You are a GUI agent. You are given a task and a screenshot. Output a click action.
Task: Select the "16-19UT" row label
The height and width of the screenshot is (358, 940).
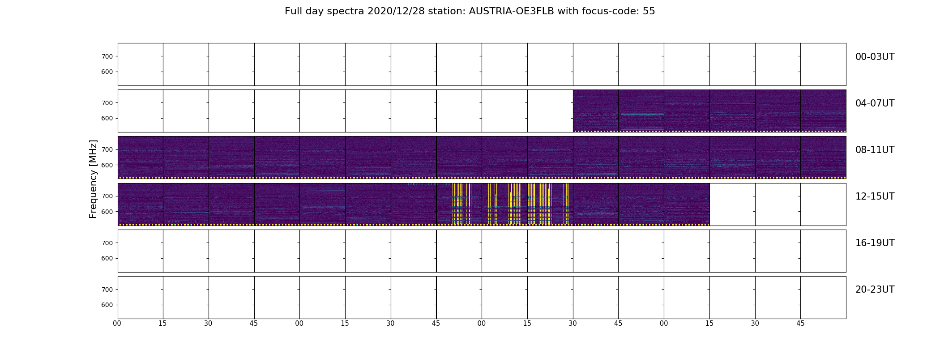875,243
